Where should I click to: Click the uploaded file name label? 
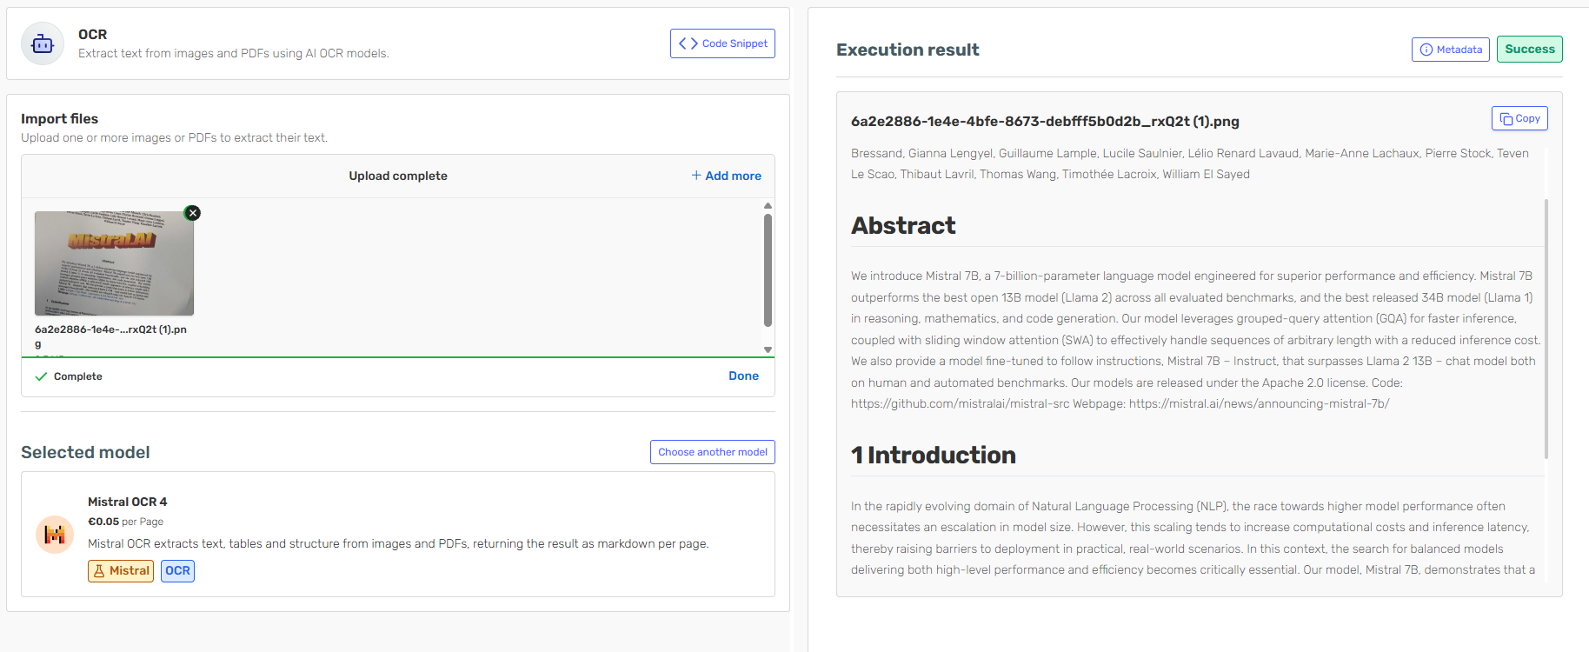110,336
